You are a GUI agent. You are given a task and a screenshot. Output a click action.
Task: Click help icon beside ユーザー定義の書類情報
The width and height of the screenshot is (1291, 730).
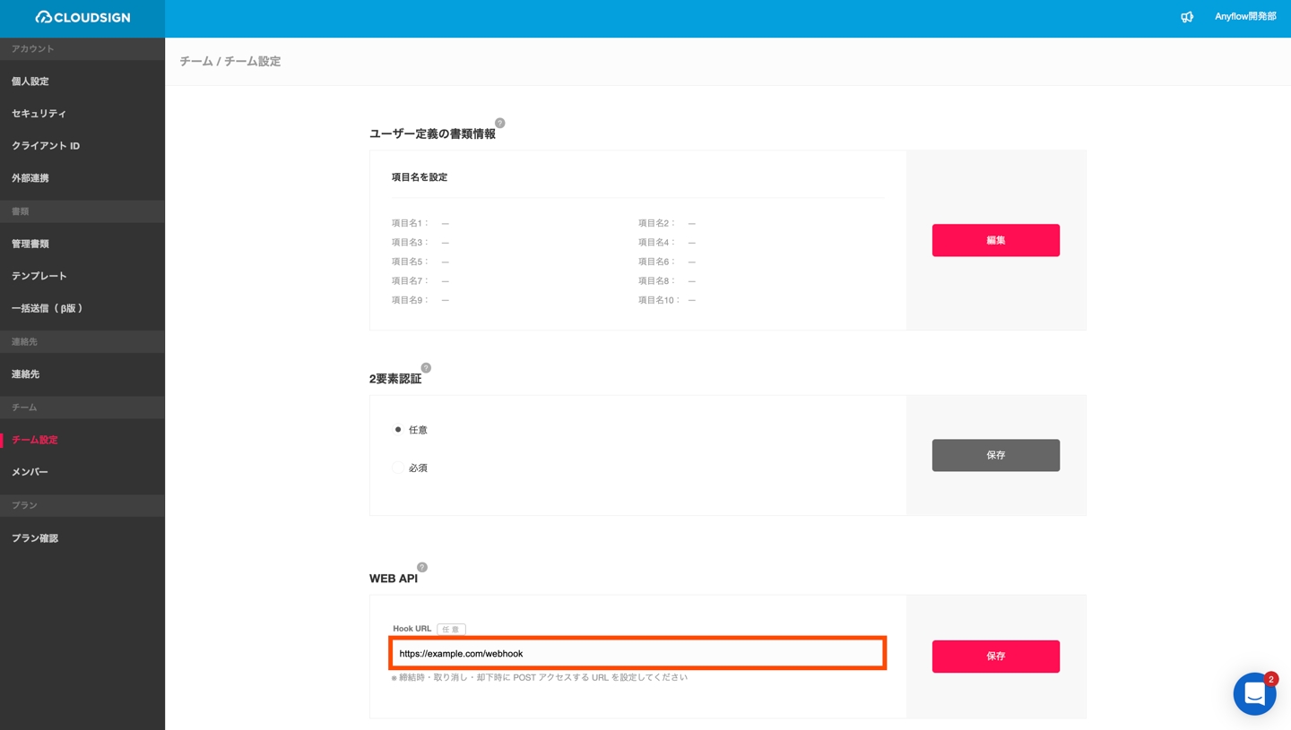click(x=500, y=123)
